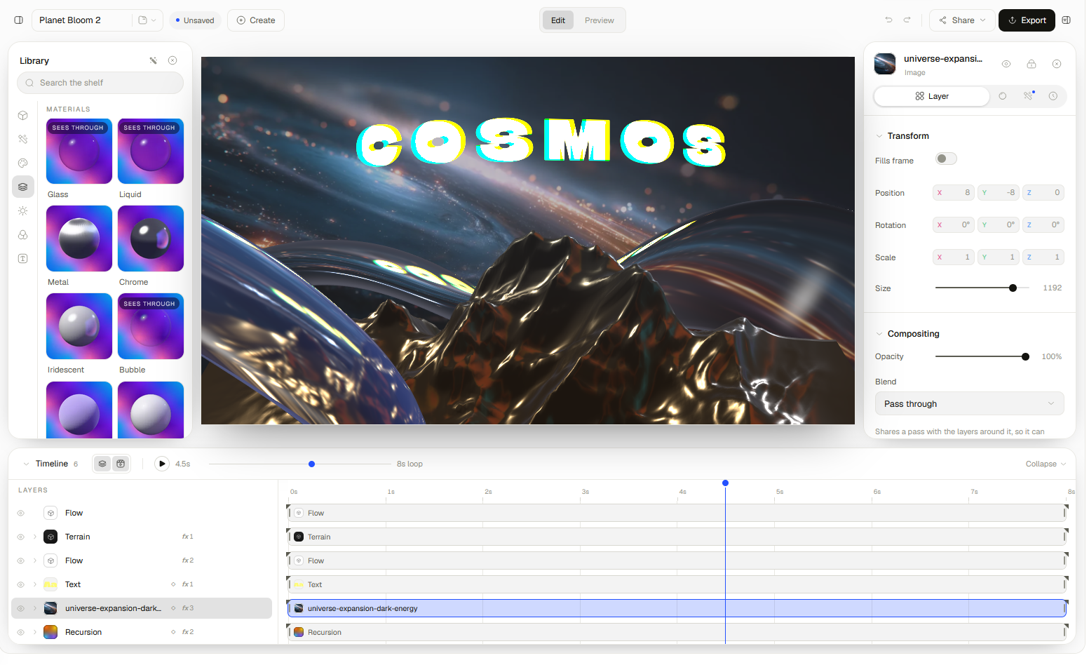
Task: Play the timeline animation
Action: click(x=162, y=464)
